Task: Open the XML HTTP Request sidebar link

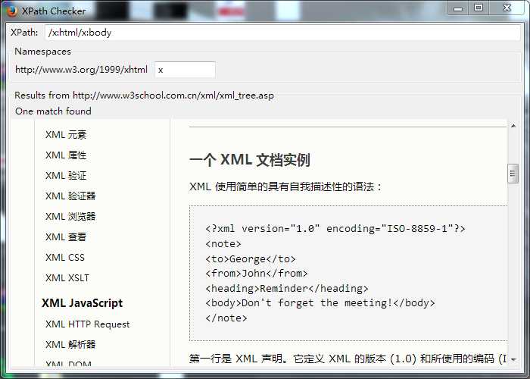Action: pyautogui.click(x=88, y=324)
